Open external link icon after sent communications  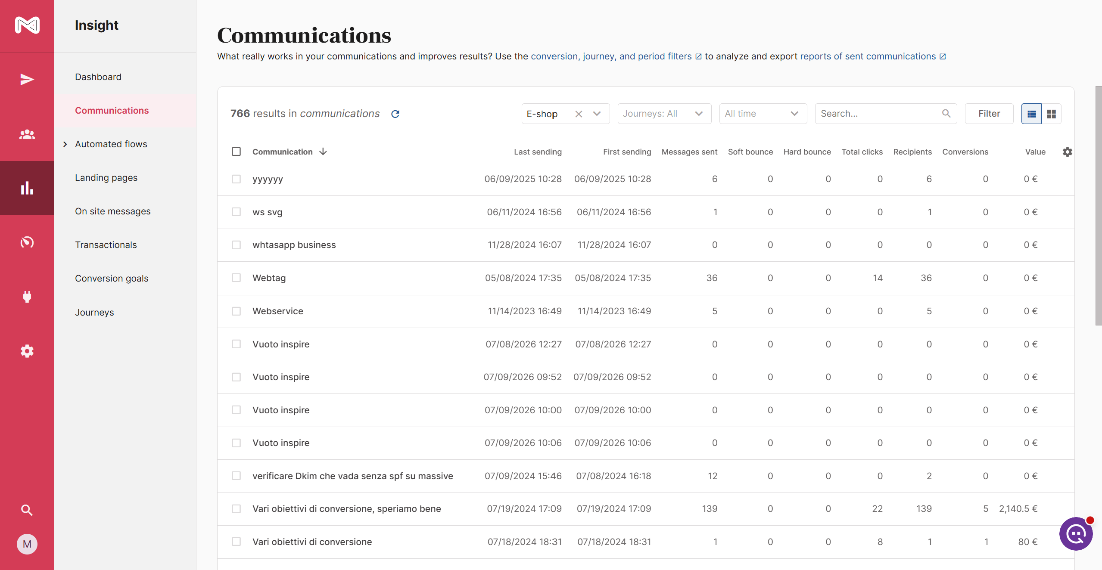click(x=943, y=56)
